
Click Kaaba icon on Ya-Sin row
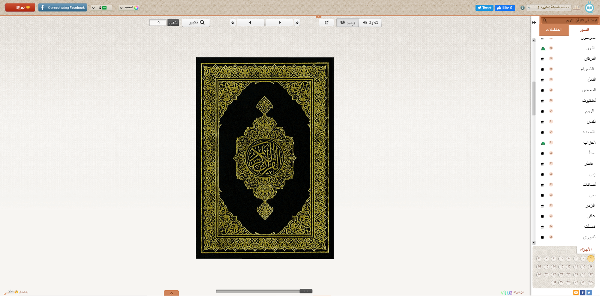coord(543,174)
